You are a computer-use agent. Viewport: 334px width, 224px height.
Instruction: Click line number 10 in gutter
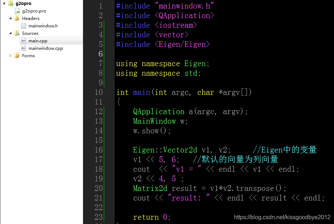99,92
